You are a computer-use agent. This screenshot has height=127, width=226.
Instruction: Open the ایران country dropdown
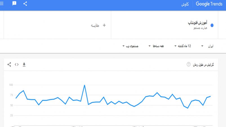point(207,46)
